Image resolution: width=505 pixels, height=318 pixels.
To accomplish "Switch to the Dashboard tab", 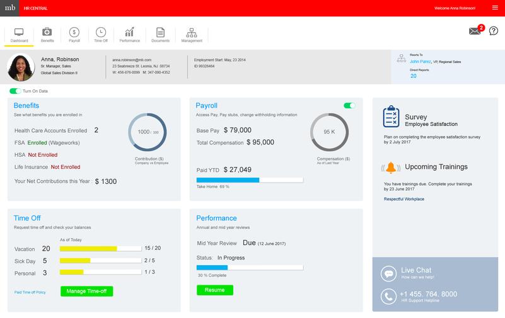I will coord(19,35).
